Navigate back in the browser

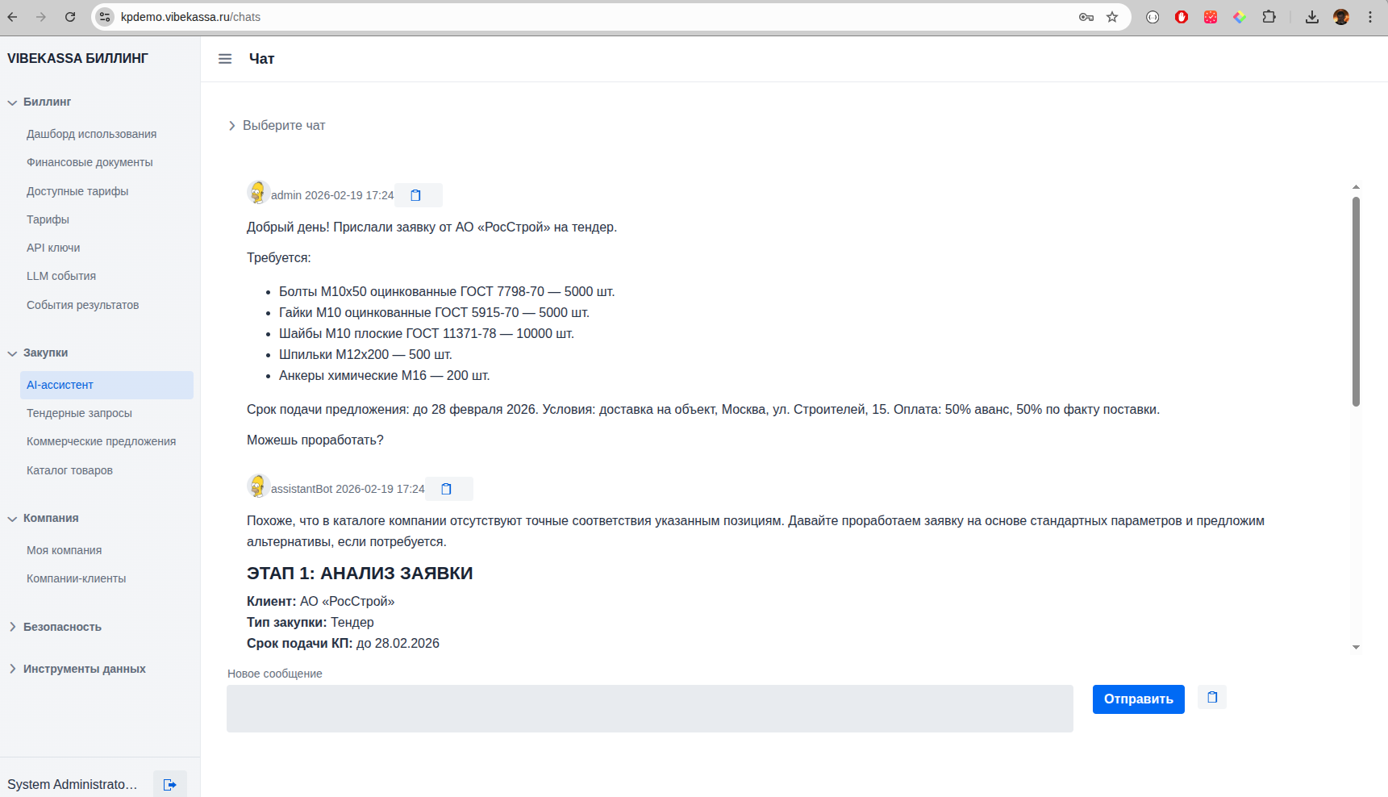(x=12, y=16)
